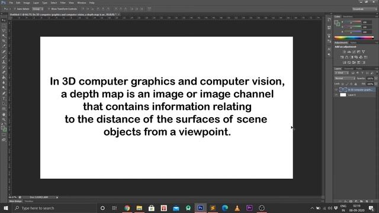Select the Quick Selection tool
The height and width of the screenshot is (213, 379).
(x=4, y=35)
